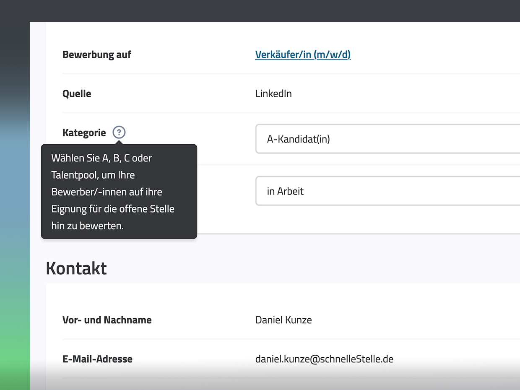Click the help icon beside Kategorie

click(x=119, y=133)
